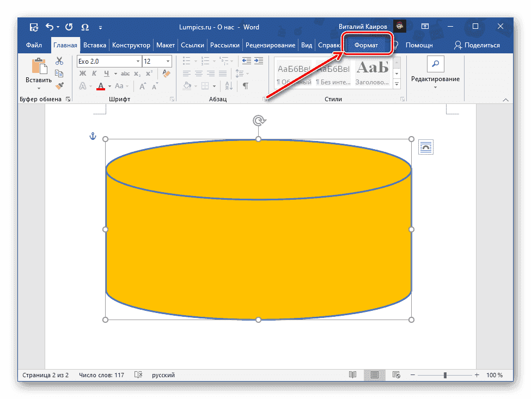The height and width of the screenshot is (399, 531).
Task: Apply bold formatting (Ж icon)
Action: click(82, 73)
